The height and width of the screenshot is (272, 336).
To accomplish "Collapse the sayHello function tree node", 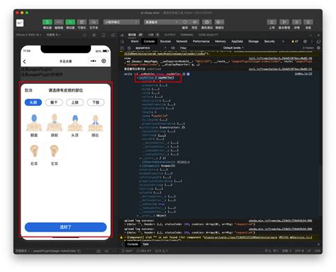I will [138, 78].
